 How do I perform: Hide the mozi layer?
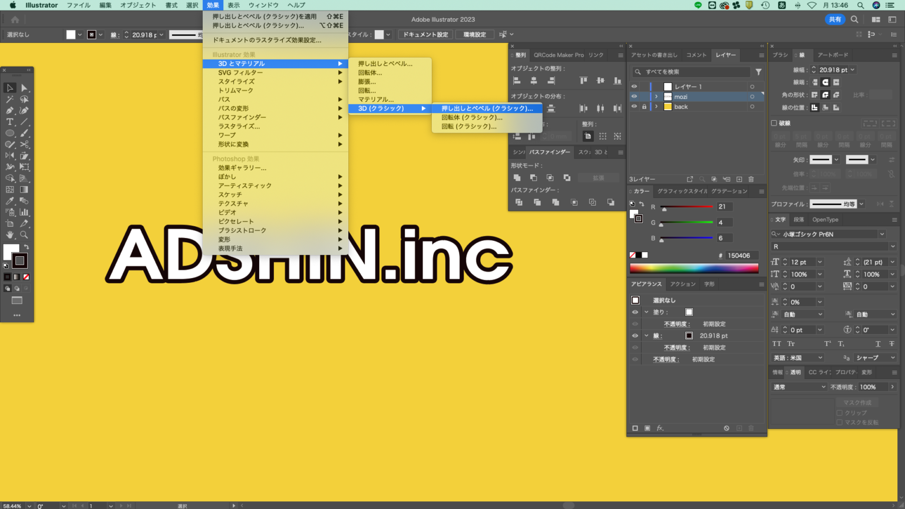point(635,96)
